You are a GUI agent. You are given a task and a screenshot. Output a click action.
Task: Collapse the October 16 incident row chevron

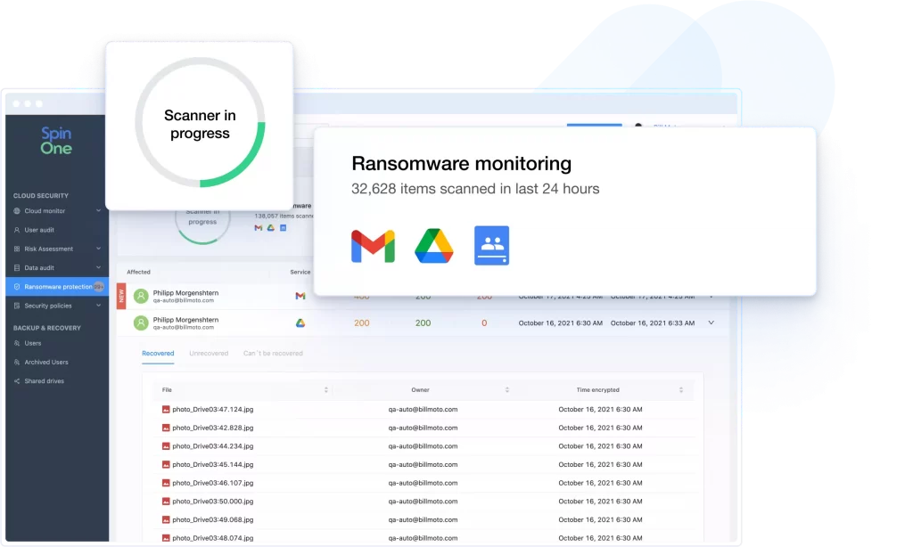tap(711, 323)
